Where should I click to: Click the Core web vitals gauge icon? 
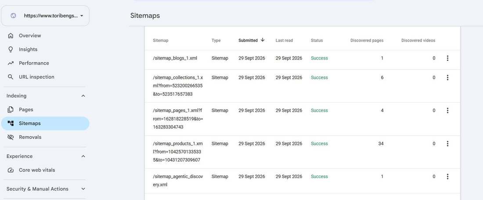[x=11, y=170]
